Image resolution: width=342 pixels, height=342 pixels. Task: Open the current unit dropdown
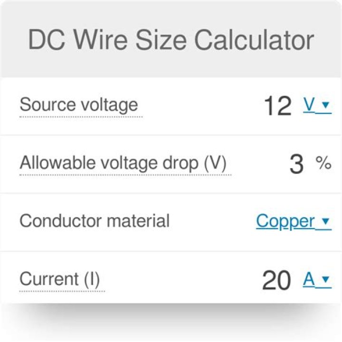tap(316, 280)
